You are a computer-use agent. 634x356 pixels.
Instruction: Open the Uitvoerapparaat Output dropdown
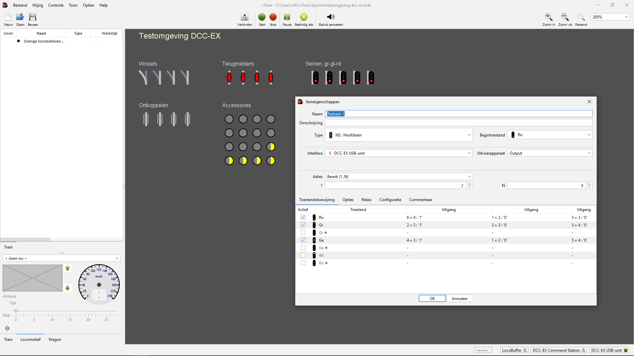click(x=550, y=153)
